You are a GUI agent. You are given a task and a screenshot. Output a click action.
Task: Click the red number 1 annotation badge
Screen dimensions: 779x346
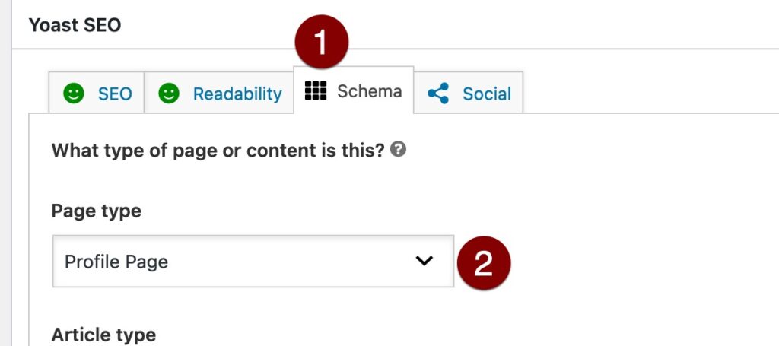click(322, 42)
